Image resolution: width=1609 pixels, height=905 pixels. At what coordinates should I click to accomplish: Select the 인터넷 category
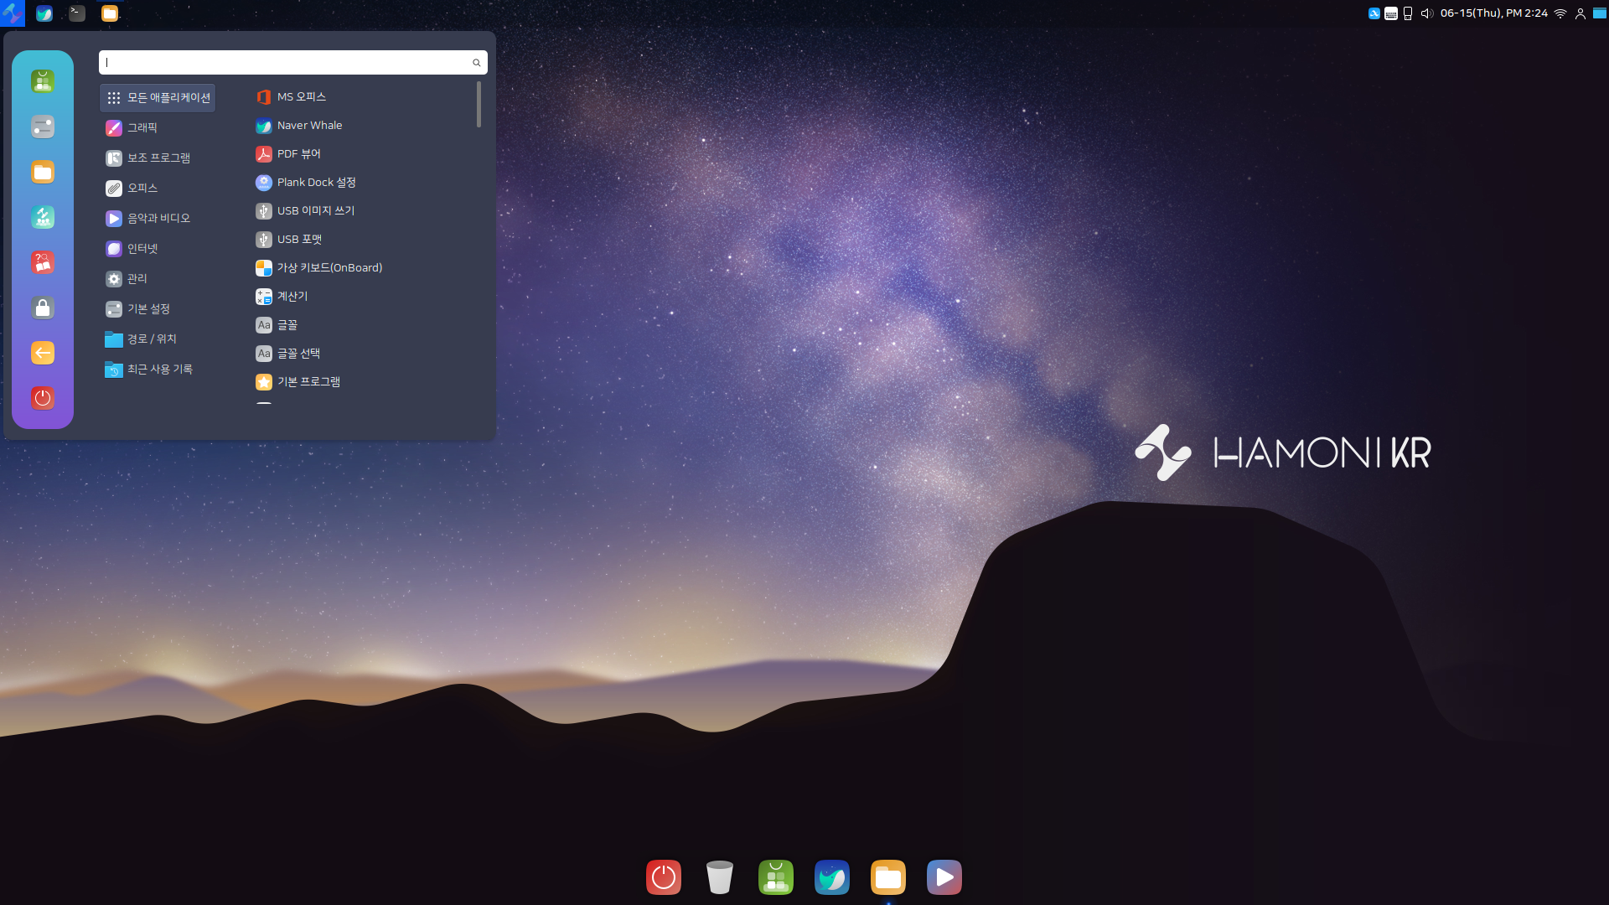(x=142, y=248)
